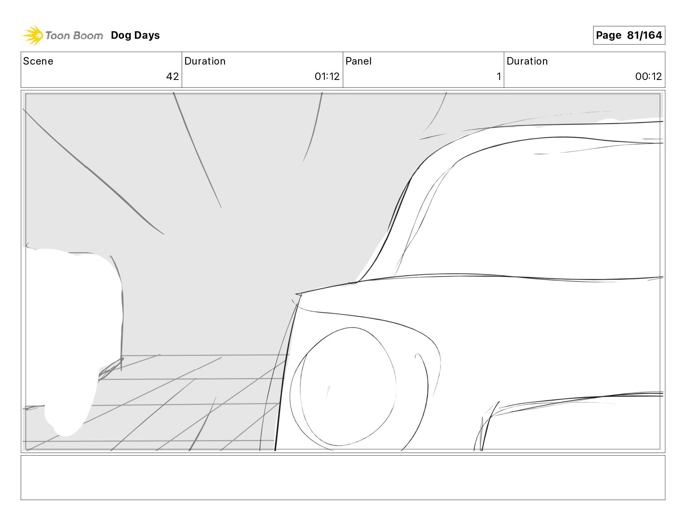The width and height of the screenshot is (687, 531).
Task: Click the panel number '1'
Action: (x=498, y=77)
